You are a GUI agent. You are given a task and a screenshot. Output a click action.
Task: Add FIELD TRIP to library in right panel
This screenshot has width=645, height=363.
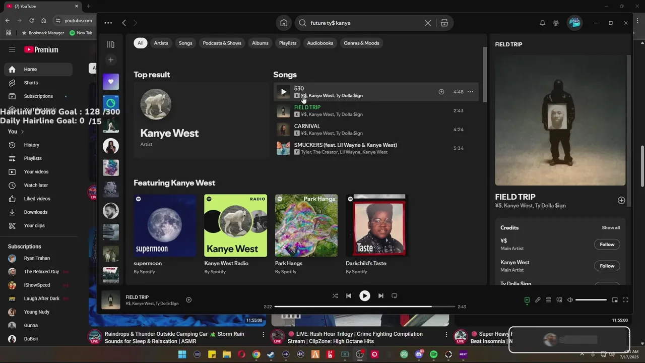pos(621,200)
